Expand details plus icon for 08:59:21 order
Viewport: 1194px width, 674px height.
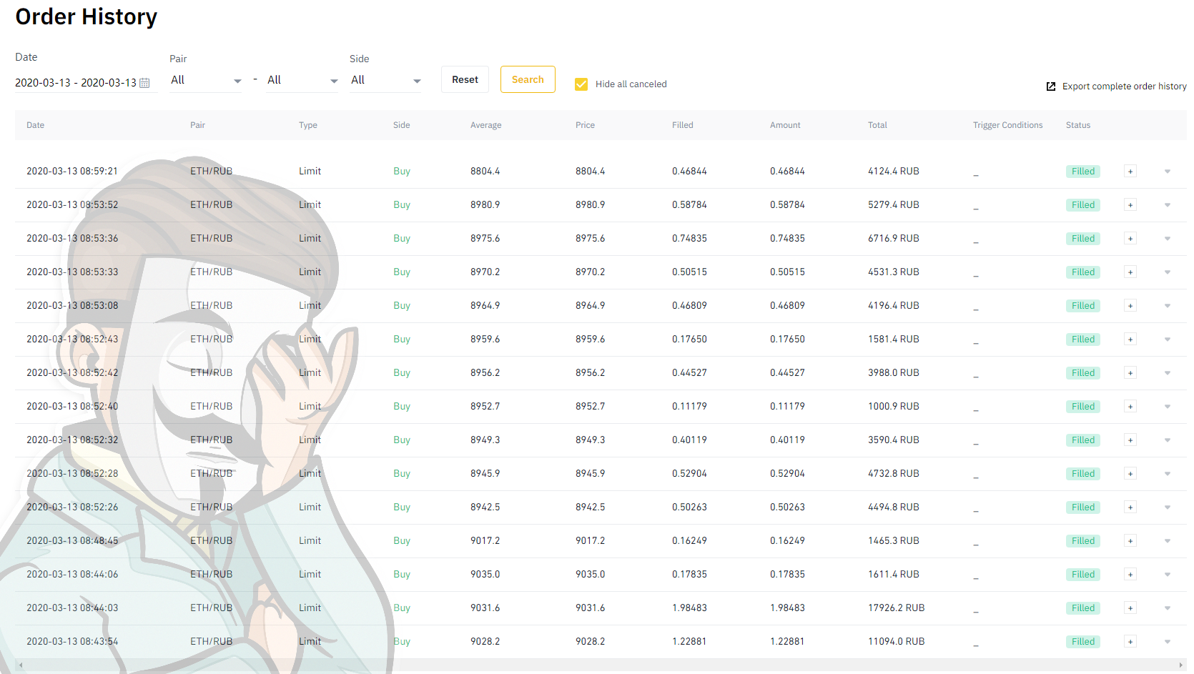click(1130, 172)
